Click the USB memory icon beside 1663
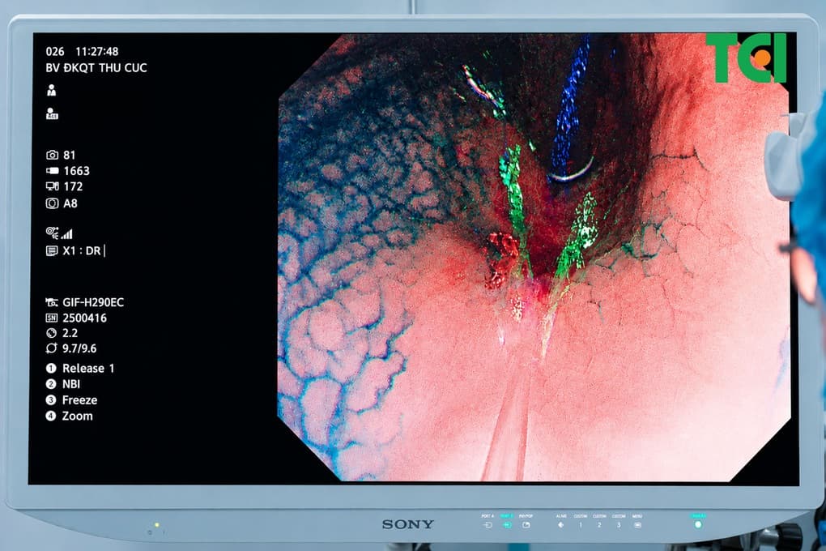The image size is (826, 551). [x=52, y=171]
